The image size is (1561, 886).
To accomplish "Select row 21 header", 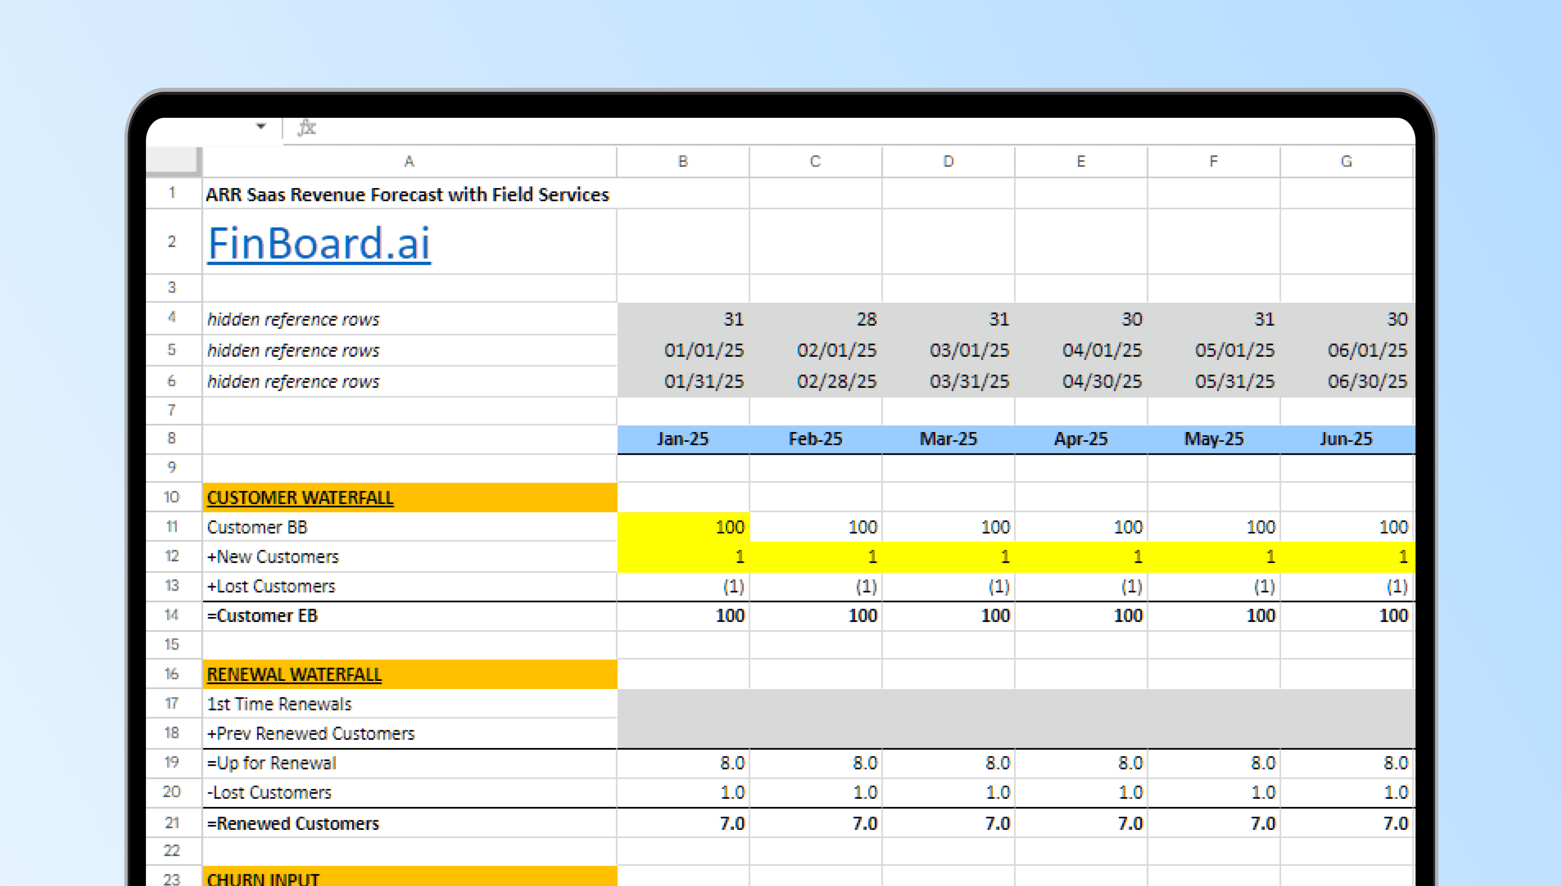I will (x=174, y=823).
